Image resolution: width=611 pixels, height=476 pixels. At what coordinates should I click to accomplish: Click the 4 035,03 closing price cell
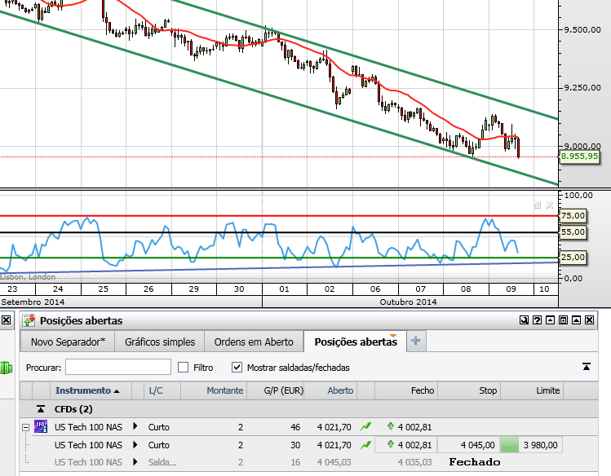[x=414, y=462]
